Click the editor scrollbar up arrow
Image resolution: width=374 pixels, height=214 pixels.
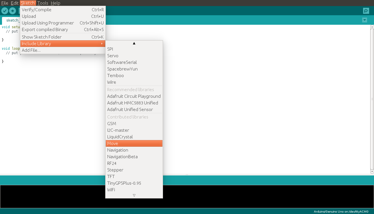coord(372,26)
